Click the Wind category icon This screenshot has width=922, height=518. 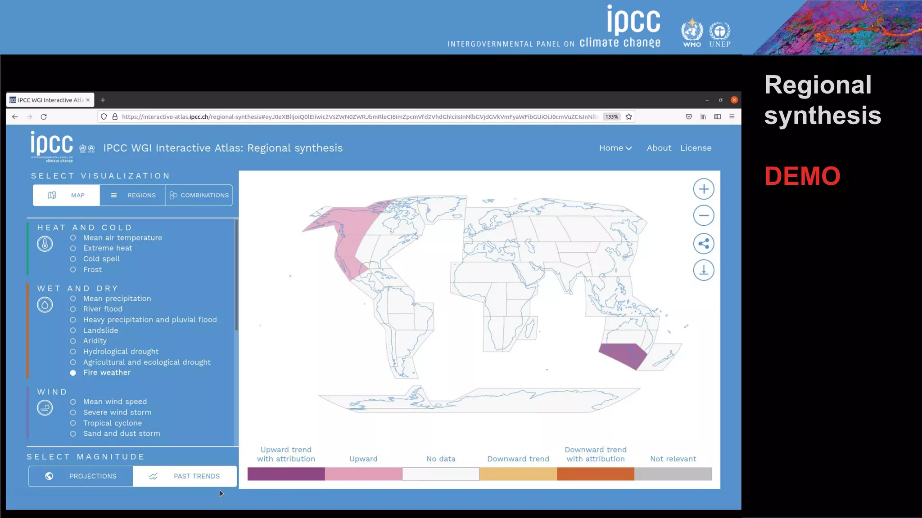coord(45,408)
